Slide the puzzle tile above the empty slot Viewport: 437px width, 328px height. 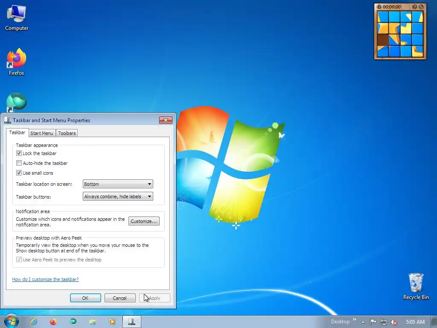383,28
